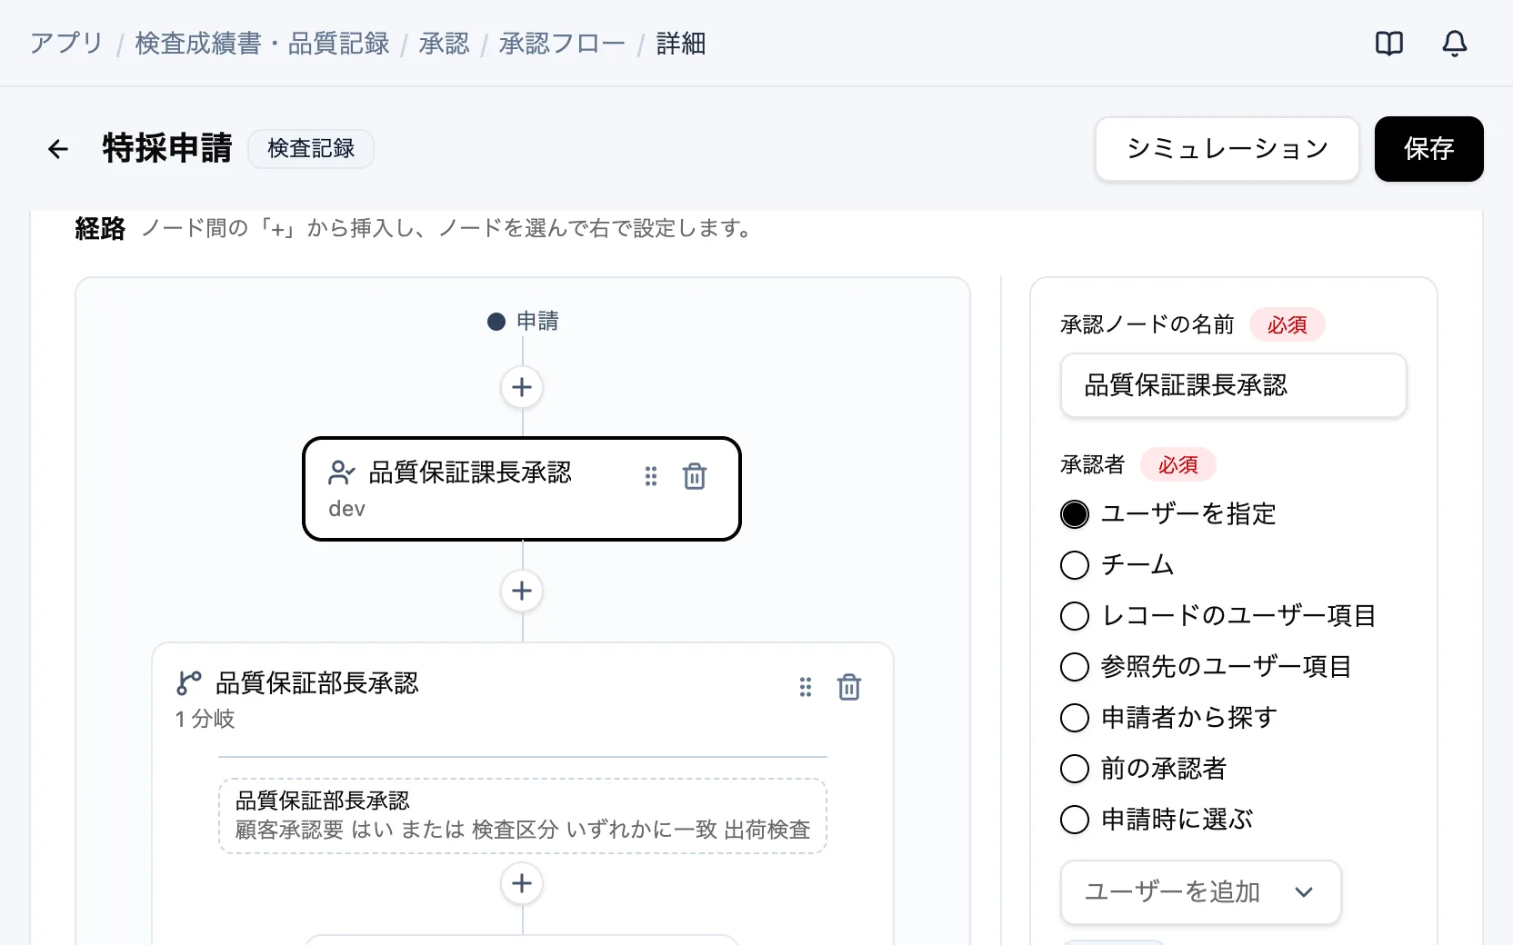
Task: Navigate to 承認 breadcrumb
Action: point(444,44)
